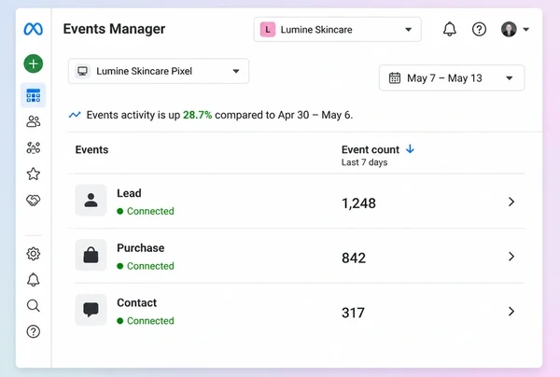Click the Lead person icon

(91, 201)
